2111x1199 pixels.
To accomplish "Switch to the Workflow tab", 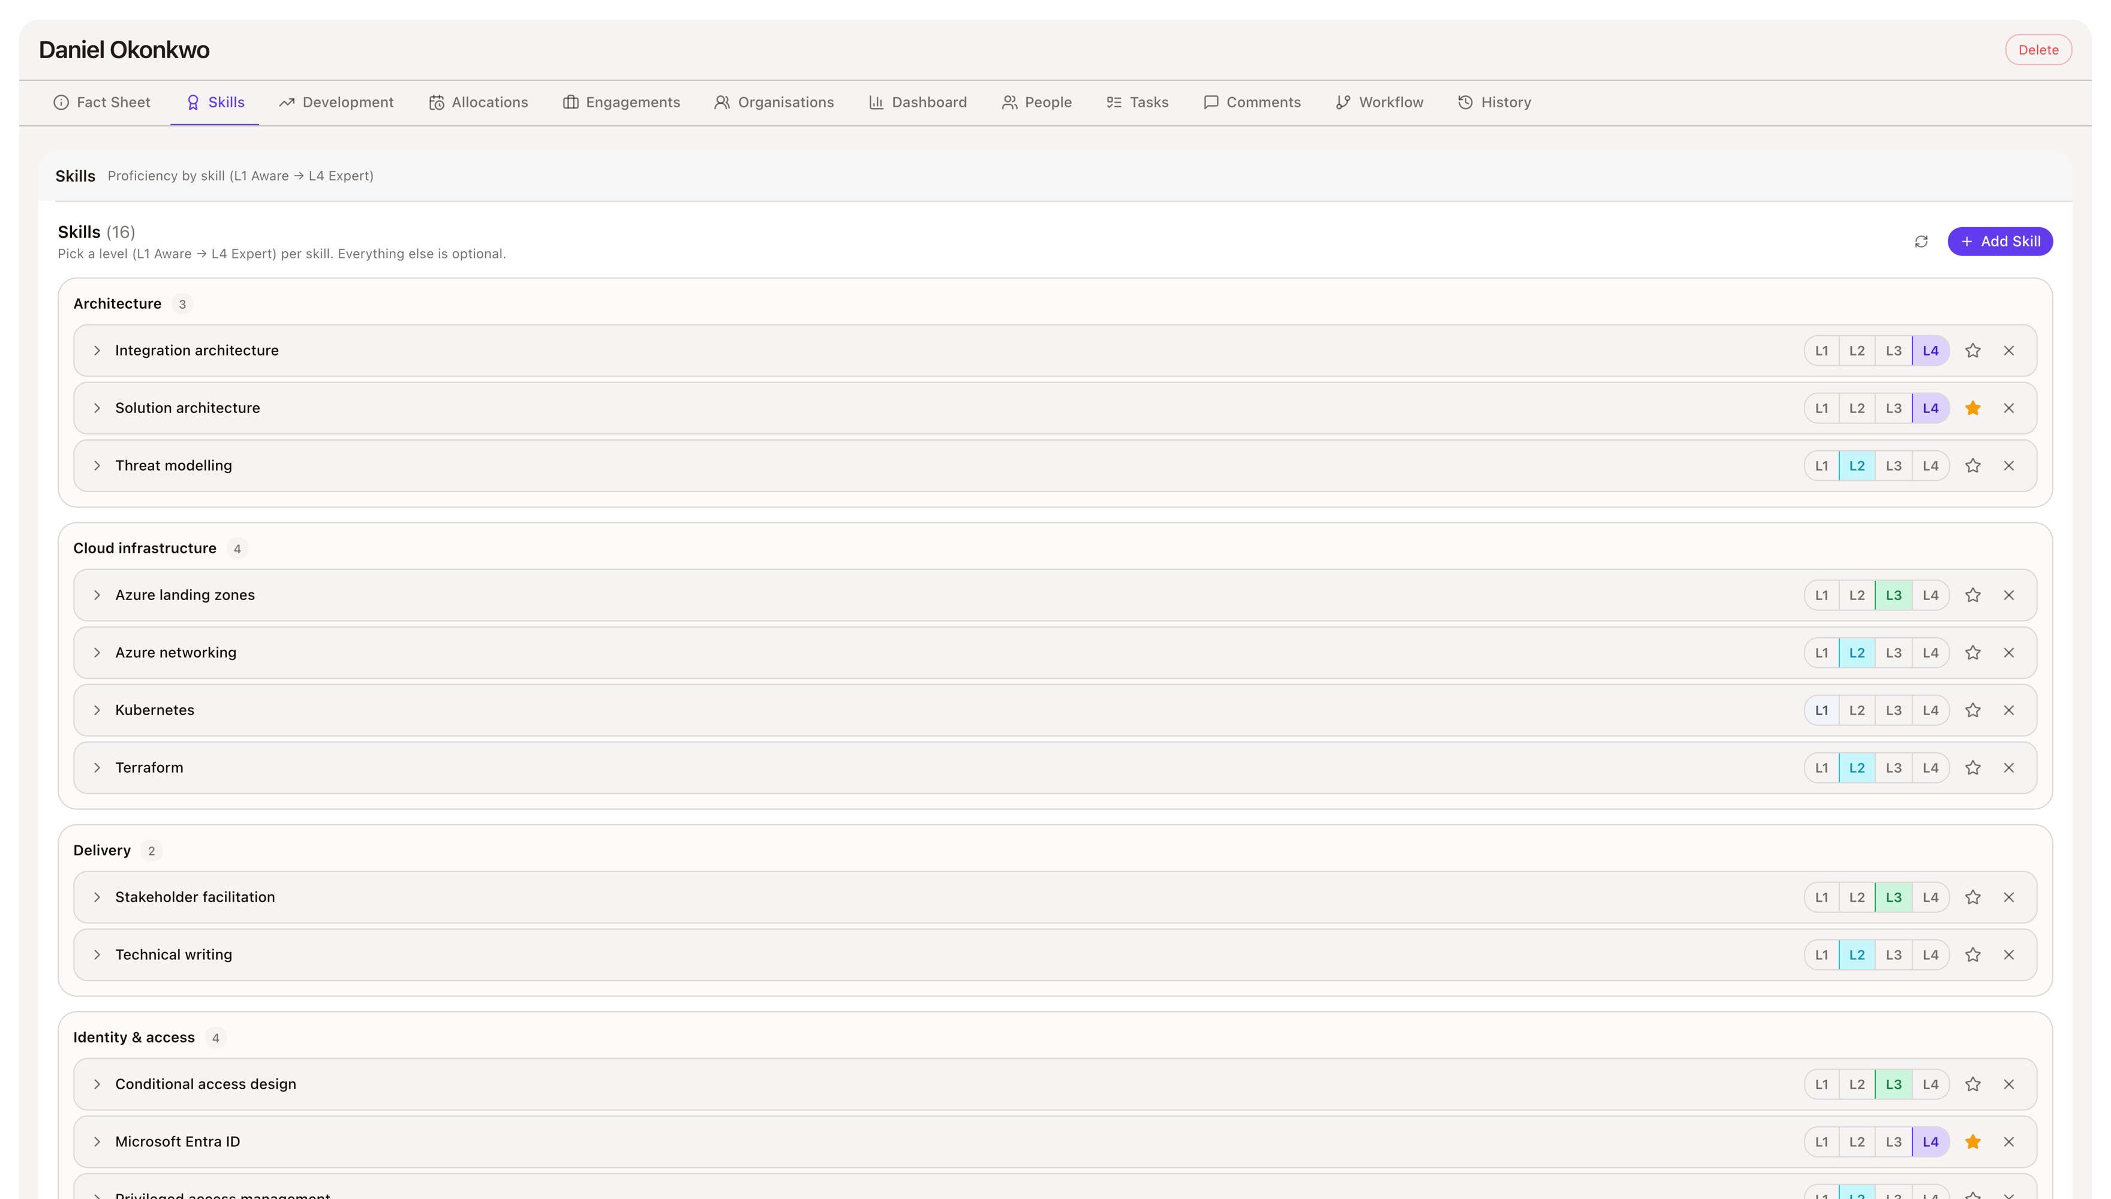I will click(1379, 103).
